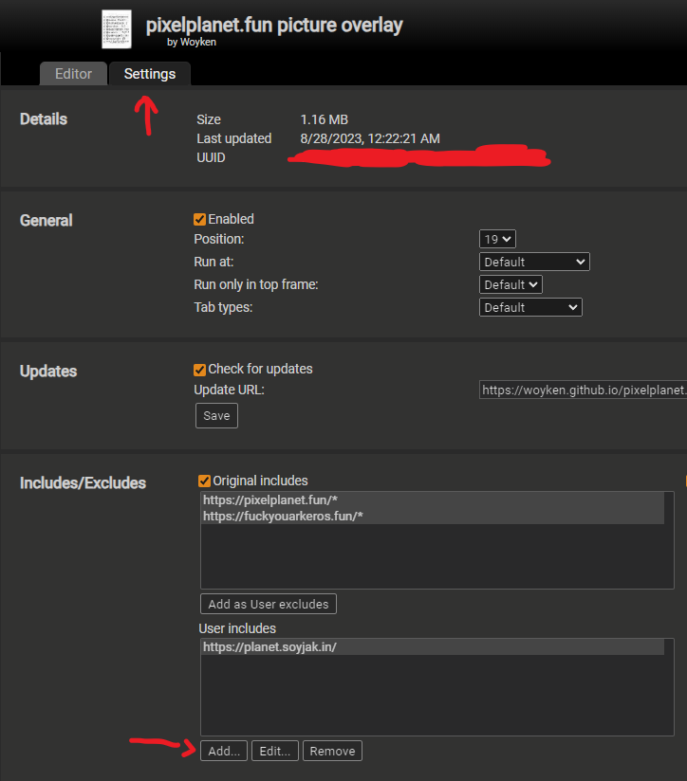Open the Tab types dropdown
The width and height of the screenshot is (687, 781).
click(x=530, y=307)
